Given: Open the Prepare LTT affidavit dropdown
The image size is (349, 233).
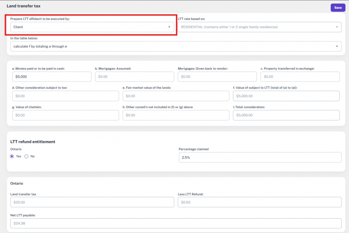Looking at the screenshot, I should [92, 27].
